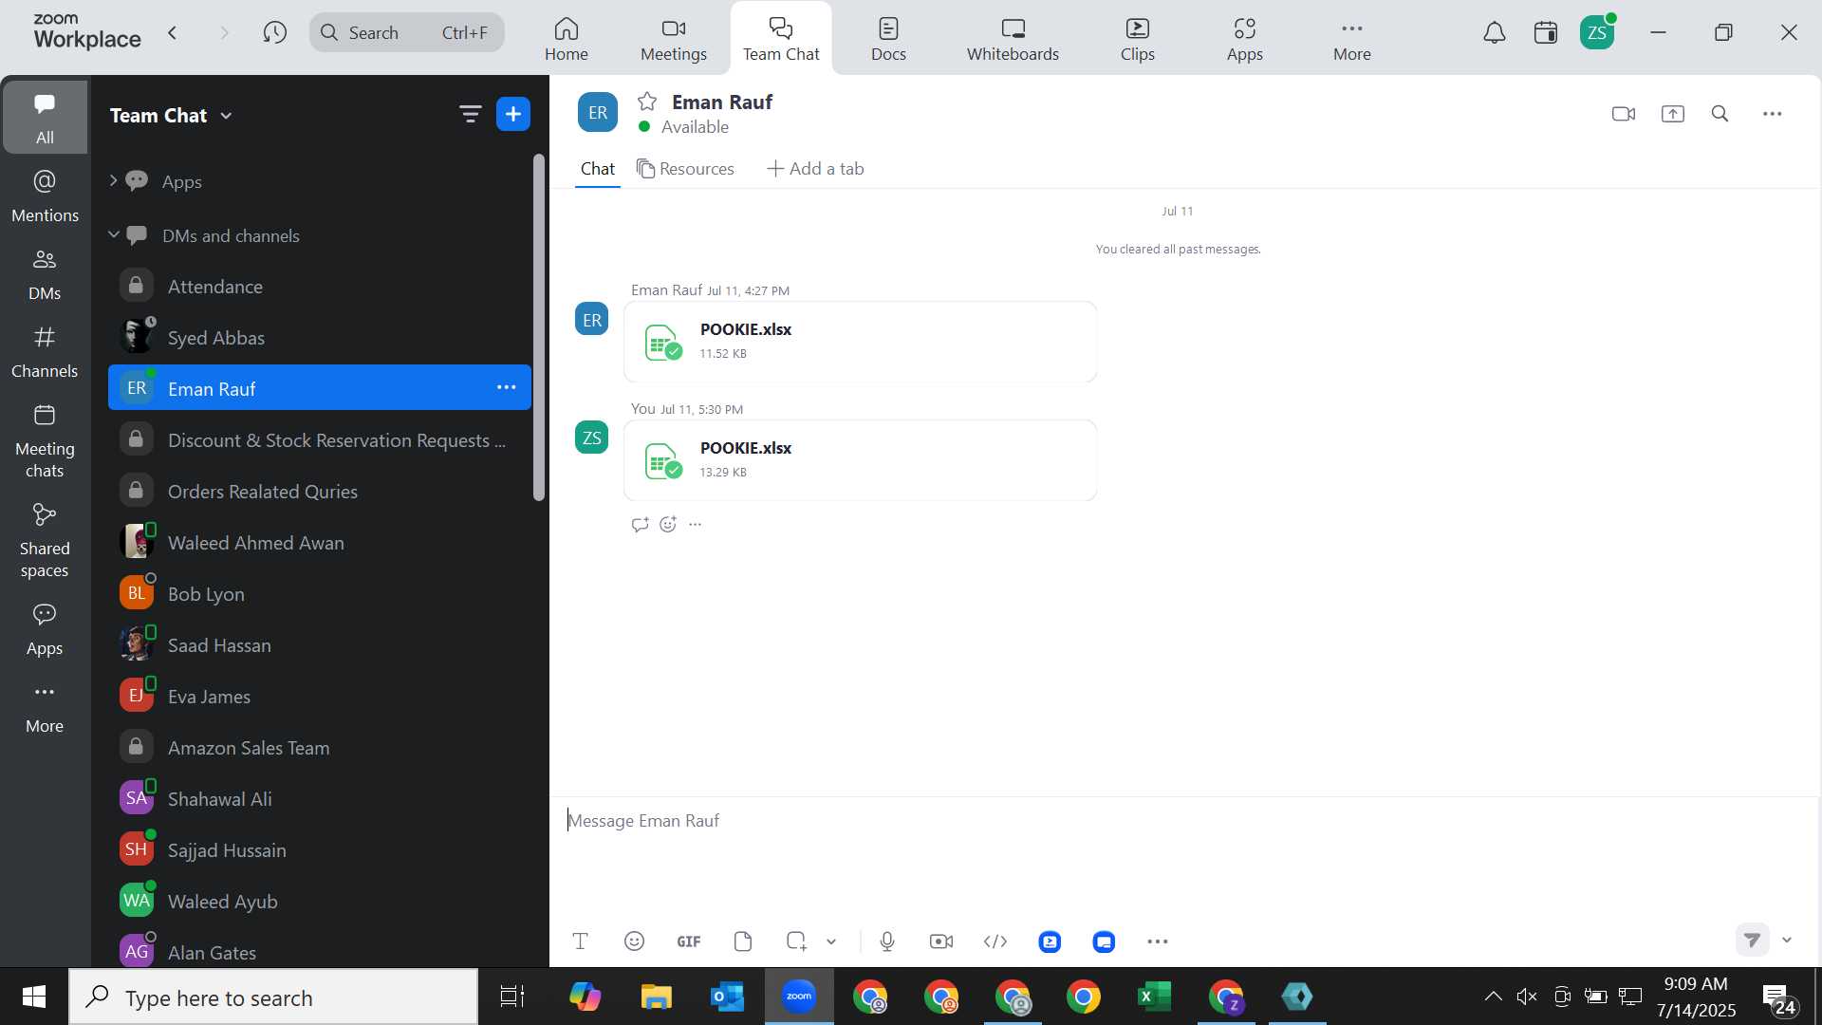Open Orders Realated Quries channel

point(320,491)
